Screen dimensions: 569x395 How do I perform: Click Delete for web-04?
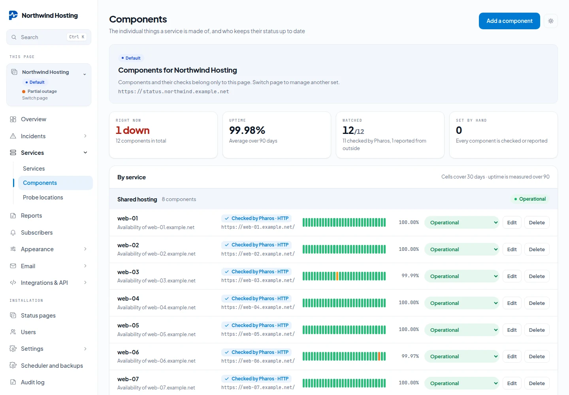pos(537,303)
